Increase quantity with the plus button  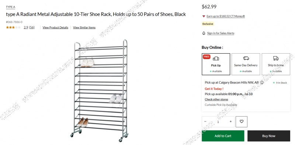(x=230, y=122)
